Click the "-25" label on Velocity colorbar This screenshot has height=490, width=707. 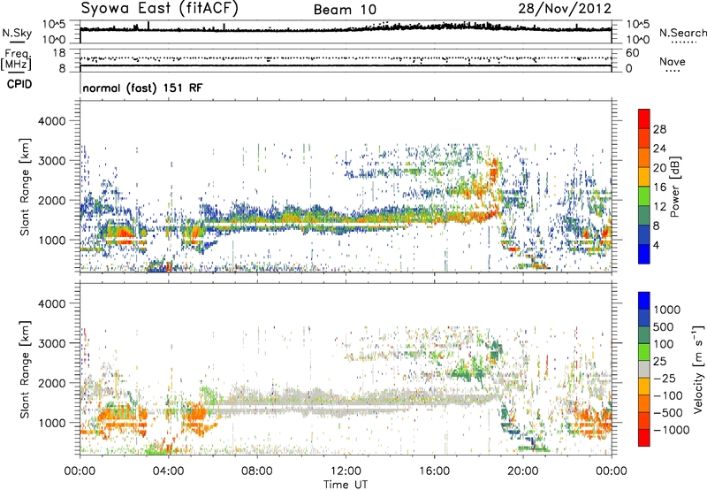tap(665, 379)
